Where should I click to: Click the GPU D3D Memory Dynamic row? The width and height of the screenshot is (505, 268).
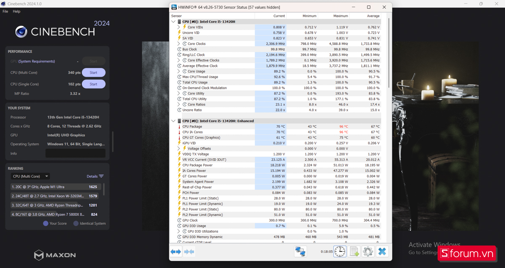(276, 237)
